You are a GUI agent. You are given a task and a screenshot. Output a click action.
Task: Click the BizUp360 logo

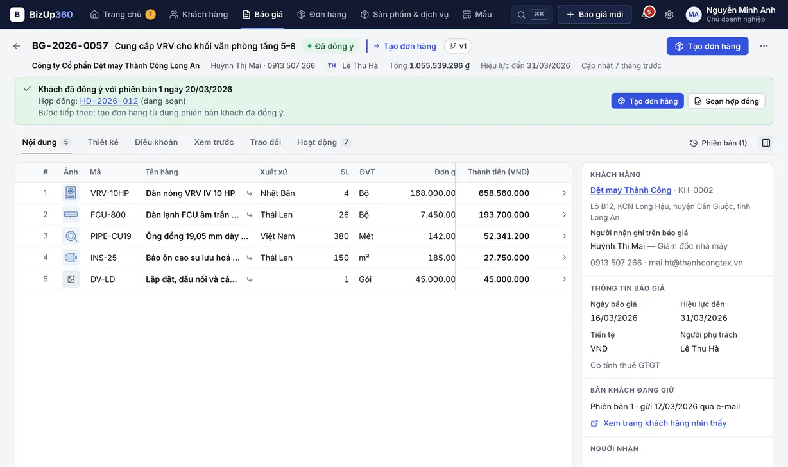[41, 14]
